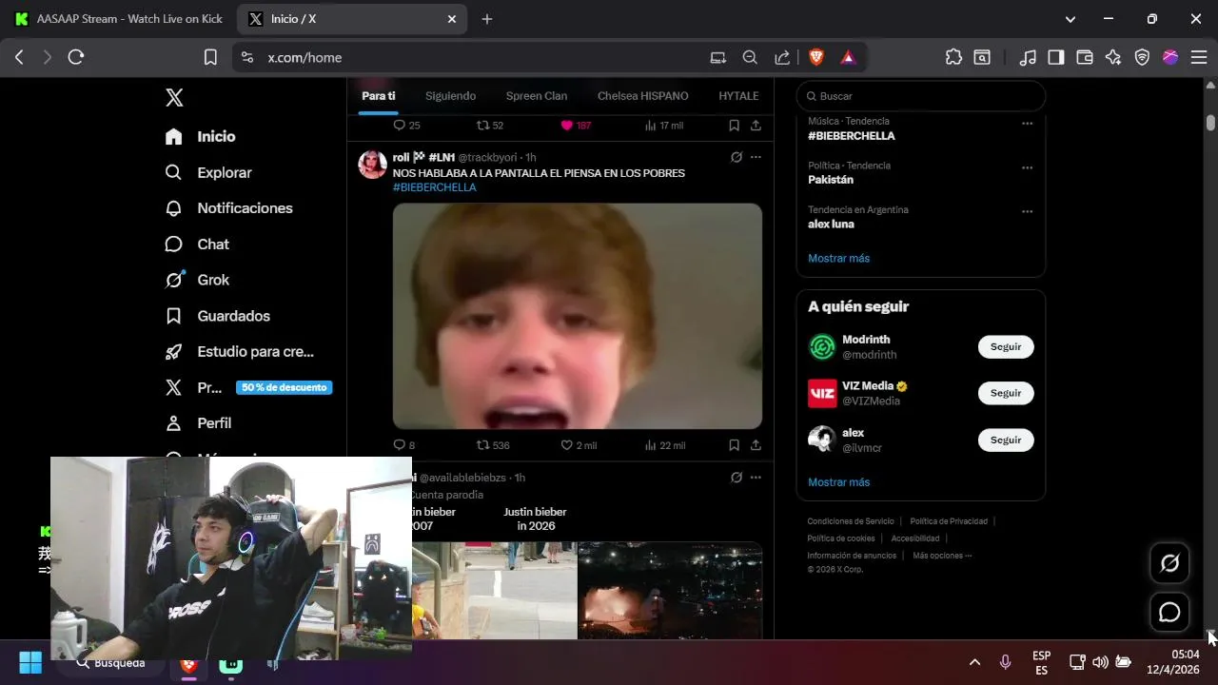The image size is (1218, 685).
Task: Open more options for #BIEBERCHELLA trend
Action: pos(1027,124)
